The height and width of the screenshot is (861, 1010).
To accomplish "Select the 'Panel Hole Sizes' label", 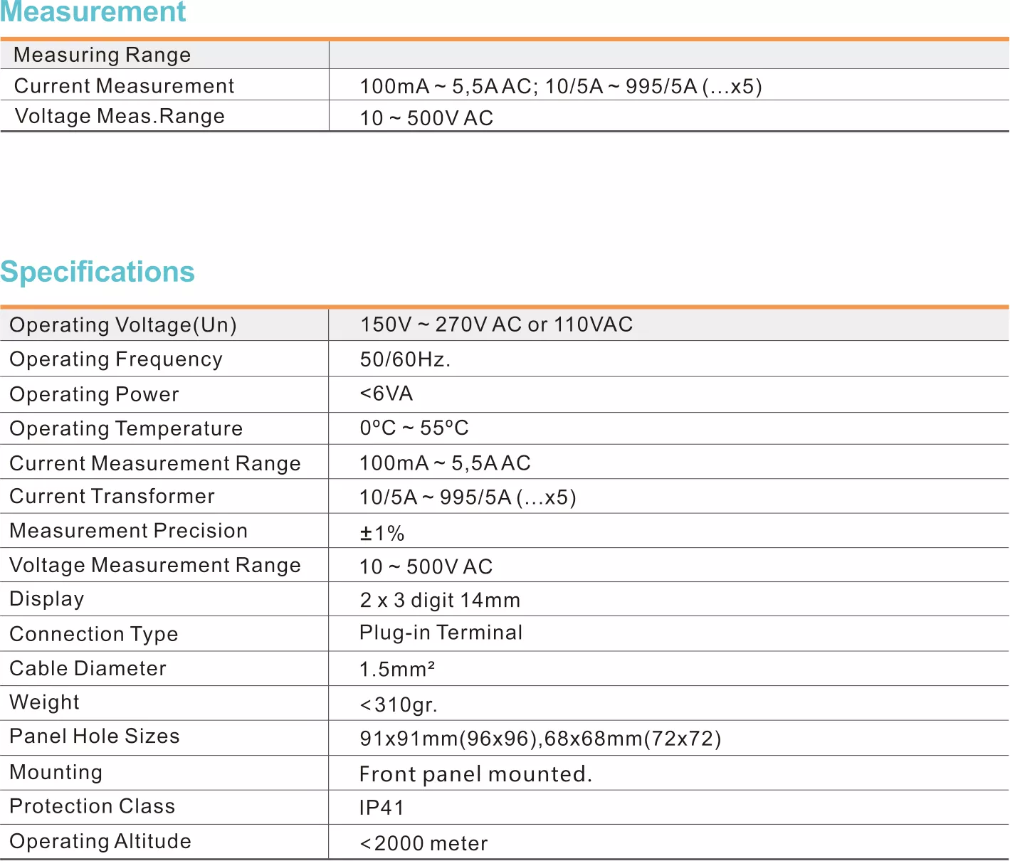I will pyautogui.click(x=95, y=736).
